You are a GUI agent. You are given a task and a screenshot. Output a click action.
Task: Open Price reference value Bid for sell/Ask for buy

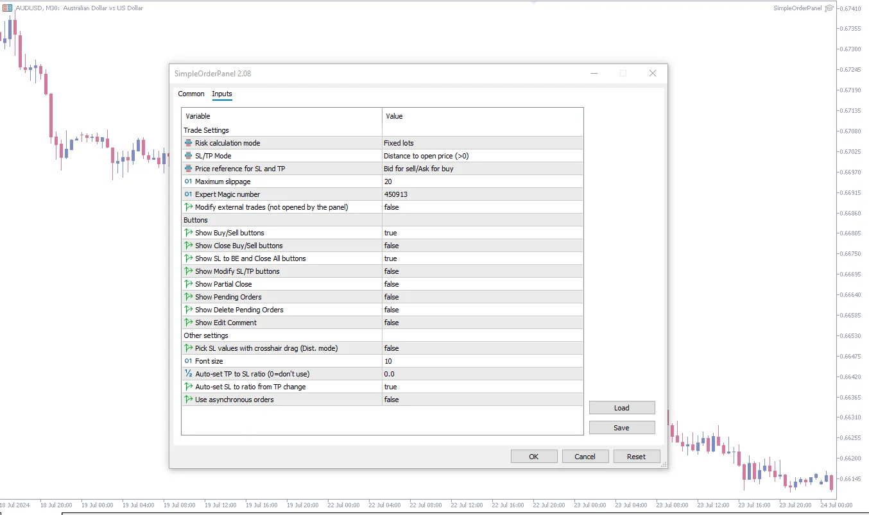[483, 169]
